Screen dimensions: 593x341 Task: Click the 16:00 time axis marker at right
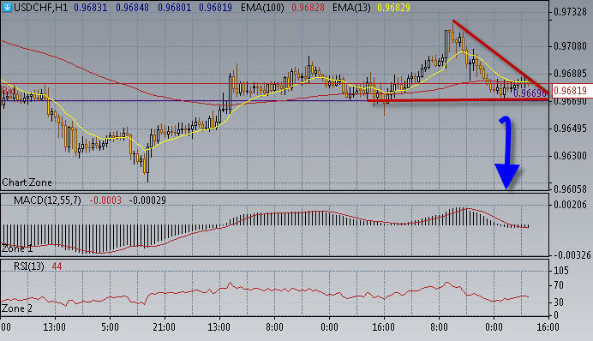point(548,326)
